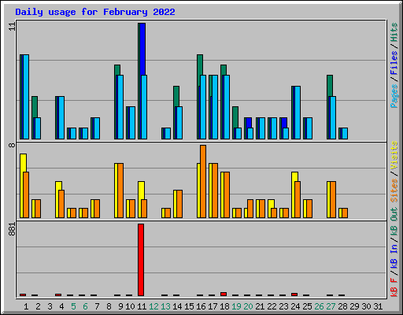Click the blue "Files" legend label
Viewport: 403px width, 315px height.
tap(394, 63)
